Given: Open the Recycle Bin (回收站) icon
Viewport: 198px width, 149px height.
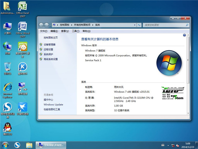Looking at the screenshot, I should (7, 67).
